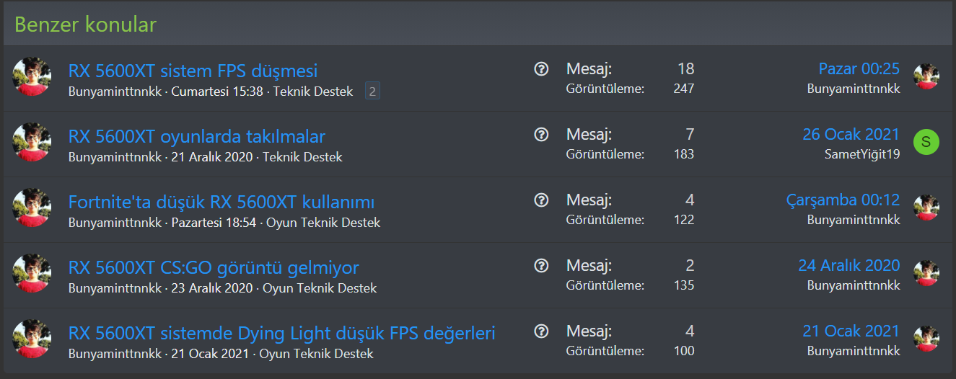
Task: Open SametYiğit19's green S avatar
Action: coord(926,142)
